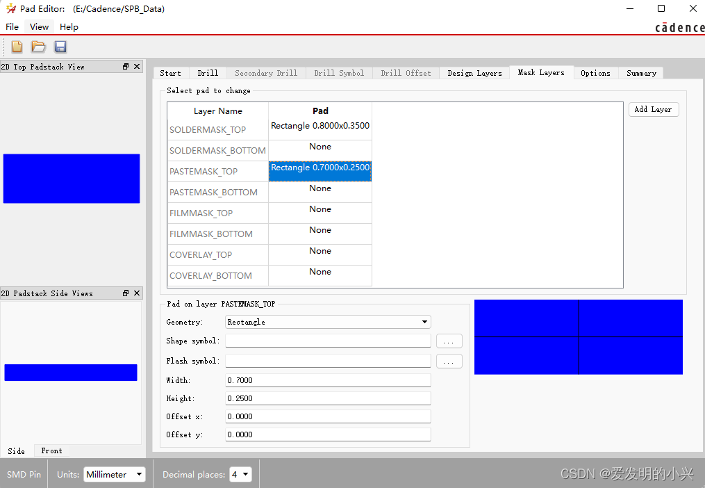Click the Width input field
Viewport: 705px width, 488px height.
coord(328,380)
